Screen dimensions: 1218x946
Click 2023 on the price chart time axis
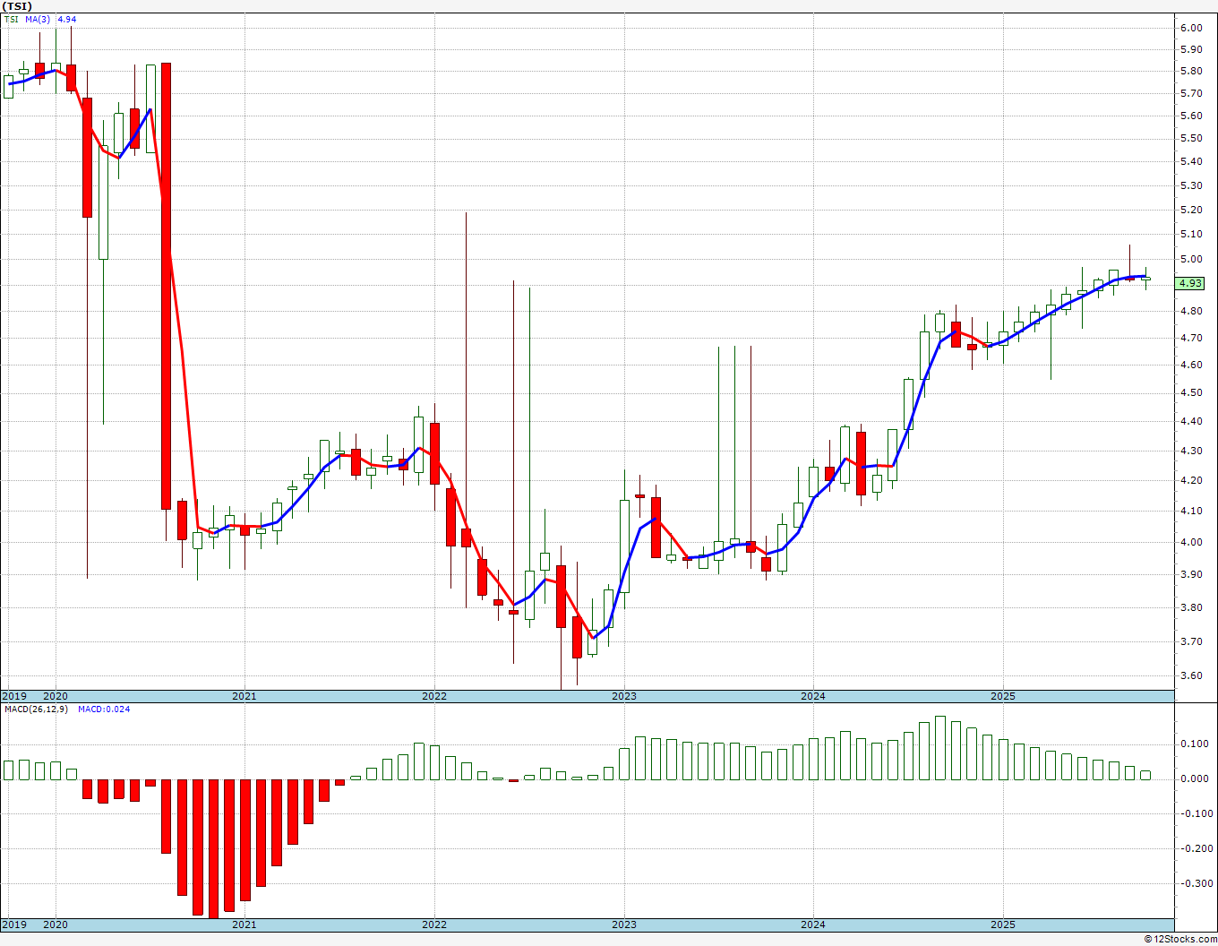click(x=624, y=696)
